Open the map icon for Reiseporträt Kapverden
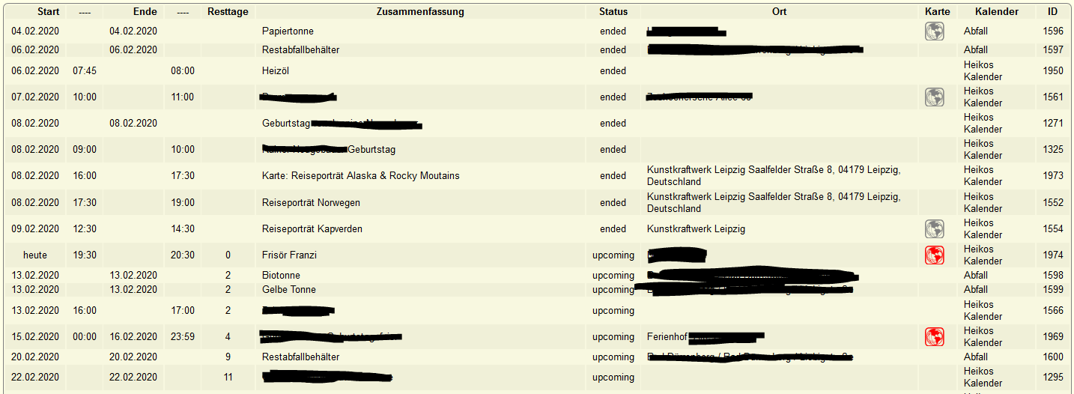Image resolution: width=1074 pixels, height=394 pixels. [x=934, y=228]
